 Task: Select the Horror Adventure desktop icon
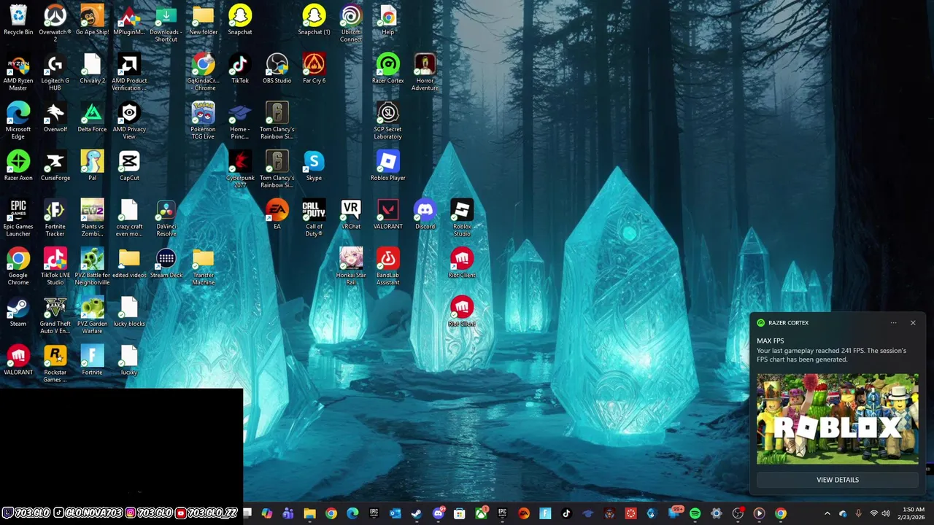(425, 72)
